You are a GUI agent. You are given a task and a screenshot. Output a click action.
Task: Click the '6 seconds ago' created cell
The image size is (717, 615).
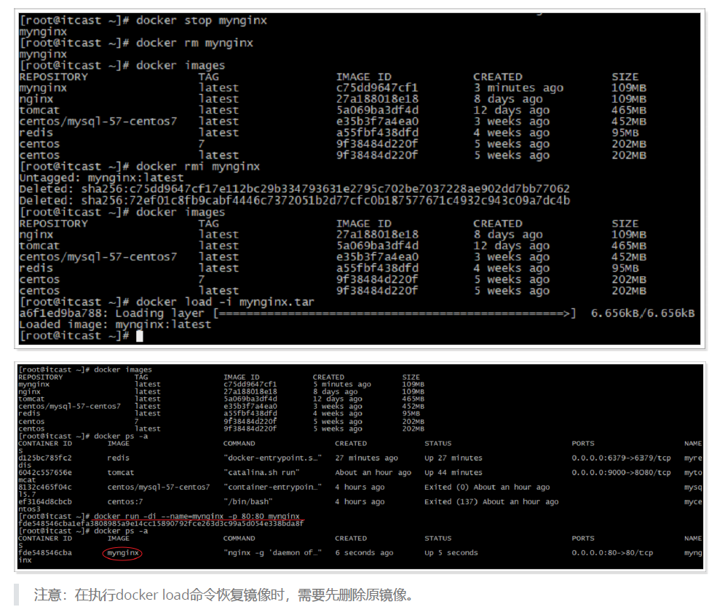pyautogui.click(x=364, y=553)
